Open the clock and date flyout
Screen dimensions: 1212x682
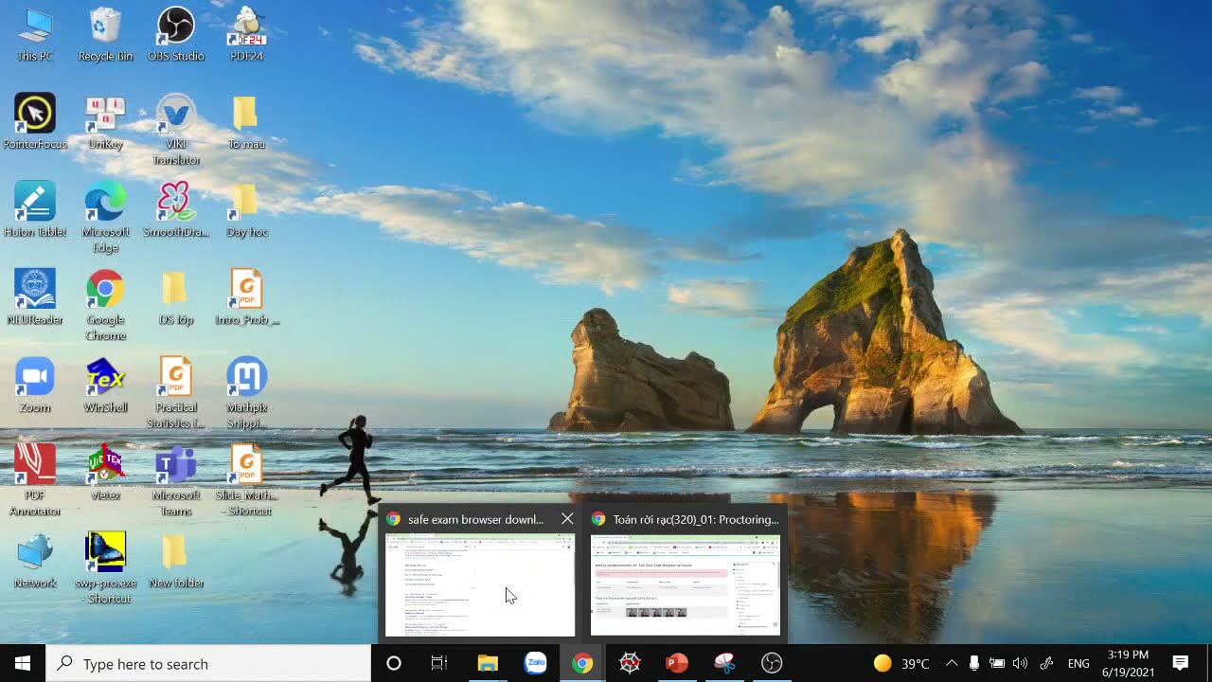tap(1127, 663)
